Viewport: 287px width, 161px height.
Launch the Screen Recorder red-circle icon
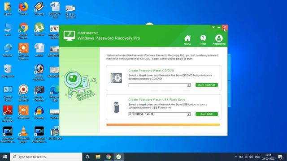(x=23, y=93)
